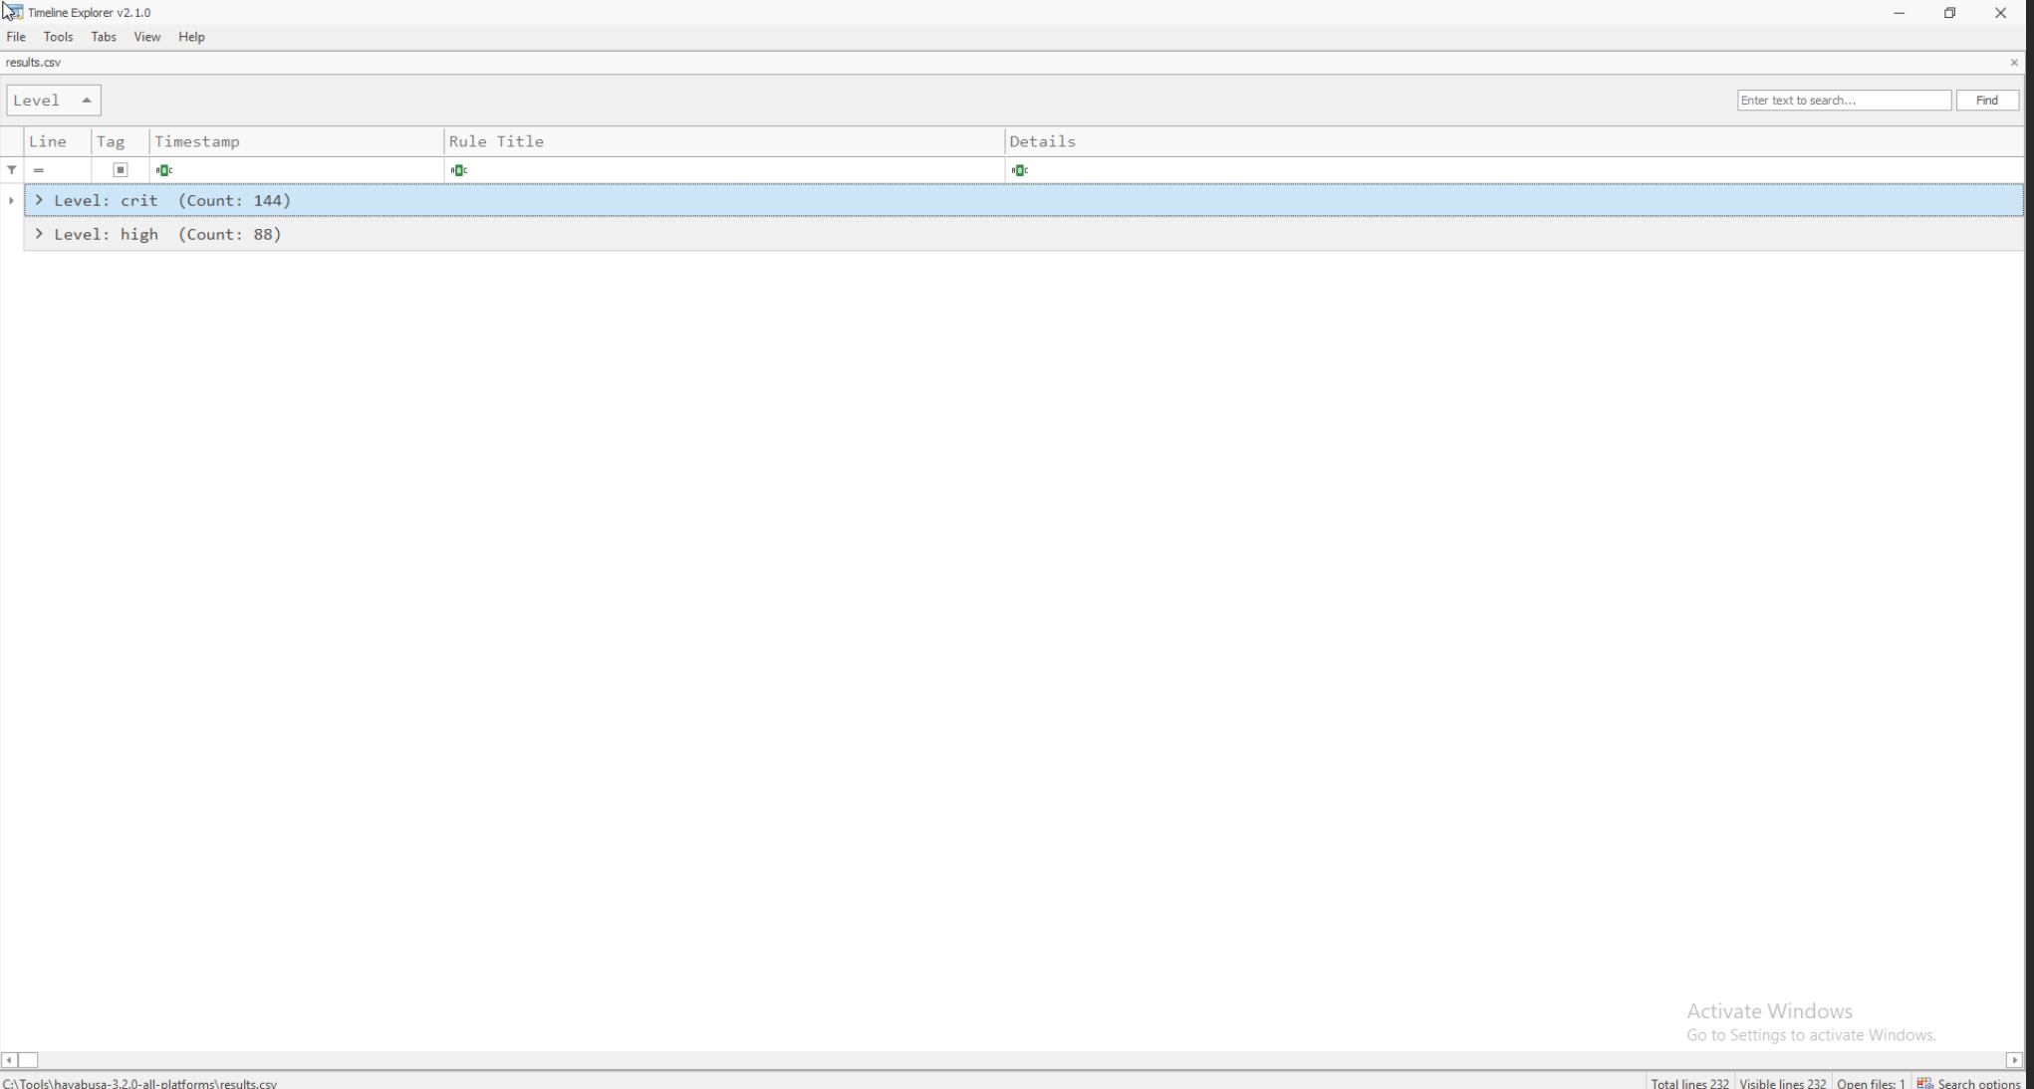The height and width of the screenshot is (1089, 2034).
Task: Open Search options in status bar
Action: pyautogui.click(x=1968, y=1083)
